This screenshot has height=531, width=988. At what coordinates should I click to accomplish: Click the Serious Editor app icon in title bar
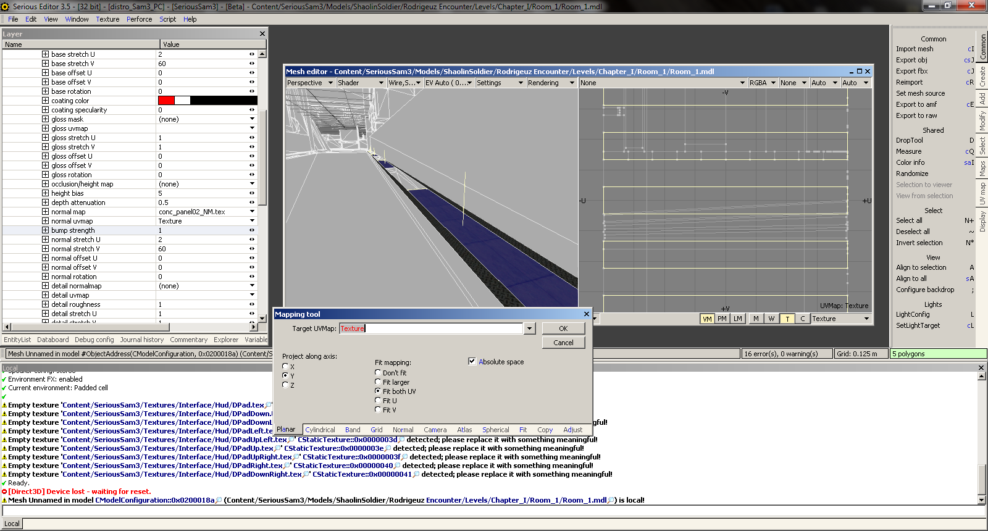pos(6,6)
